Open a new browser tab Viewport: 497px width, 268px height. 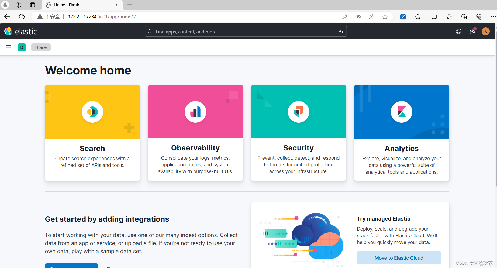pos(130,5)
